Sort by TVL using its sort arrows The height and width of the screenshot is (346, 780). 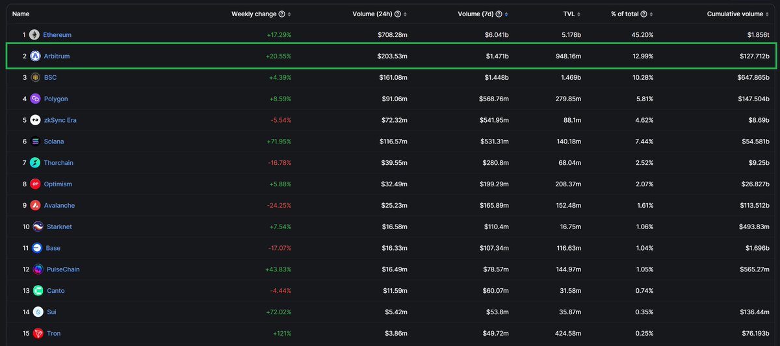(x=579, y=14)
